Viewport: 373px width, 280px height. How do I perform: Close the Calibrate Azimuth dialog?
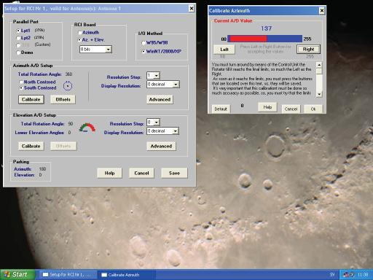click(x=322, y=11)
